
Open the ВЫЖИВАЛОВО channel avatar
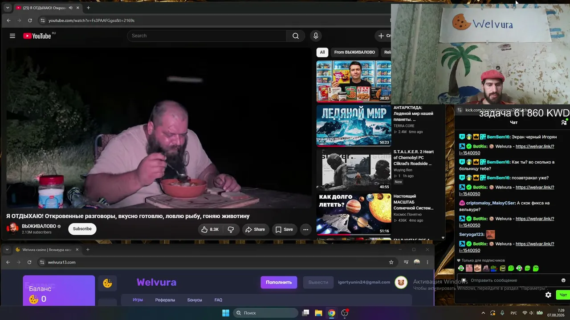click(x=13, y=228)
